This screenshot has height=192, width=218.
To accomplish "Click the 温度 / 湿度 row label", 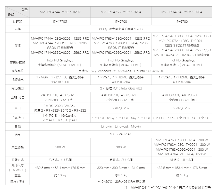I will point(18,182).
